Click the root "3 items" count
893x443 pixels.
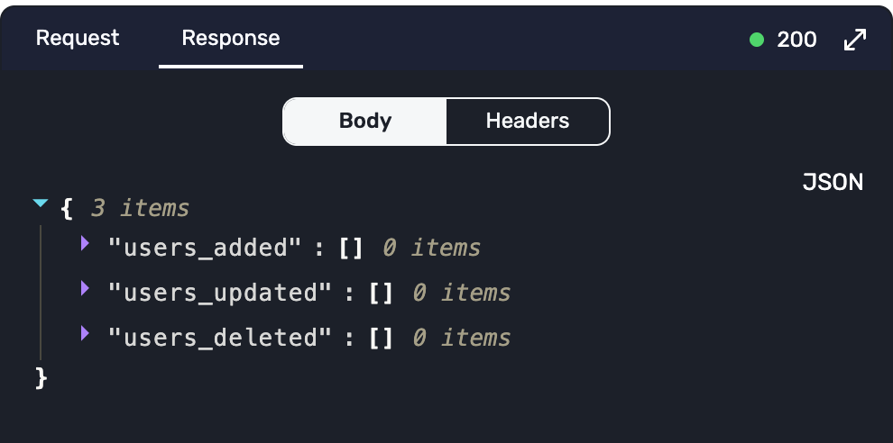[x=140, y=209]
